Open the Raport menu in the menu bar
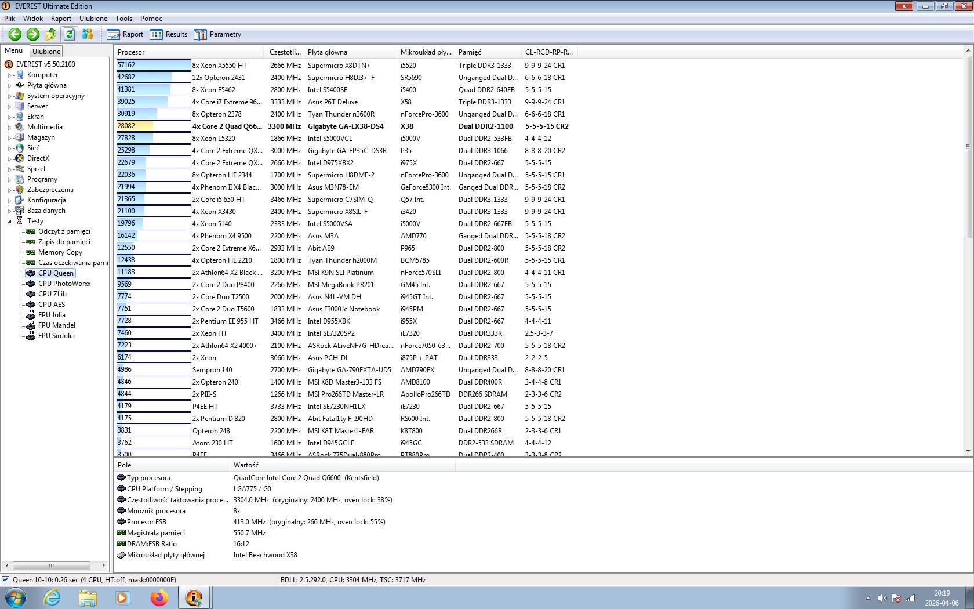Screen dimensions: 974x609 click(61, 19)
